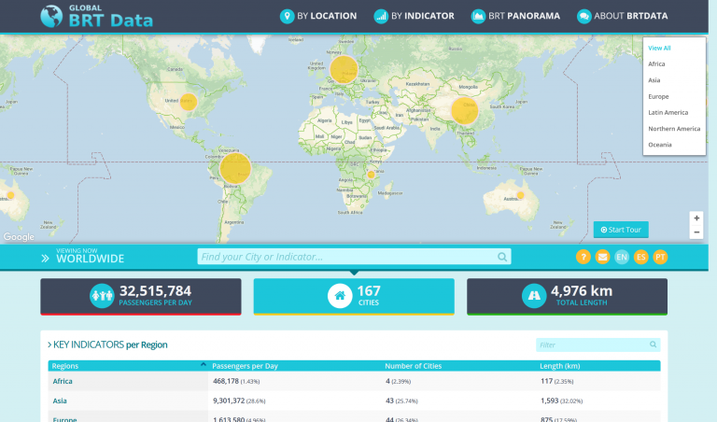Switch language to EN
The height and width of the screenshot is (422, 717).
coord(622,257)
